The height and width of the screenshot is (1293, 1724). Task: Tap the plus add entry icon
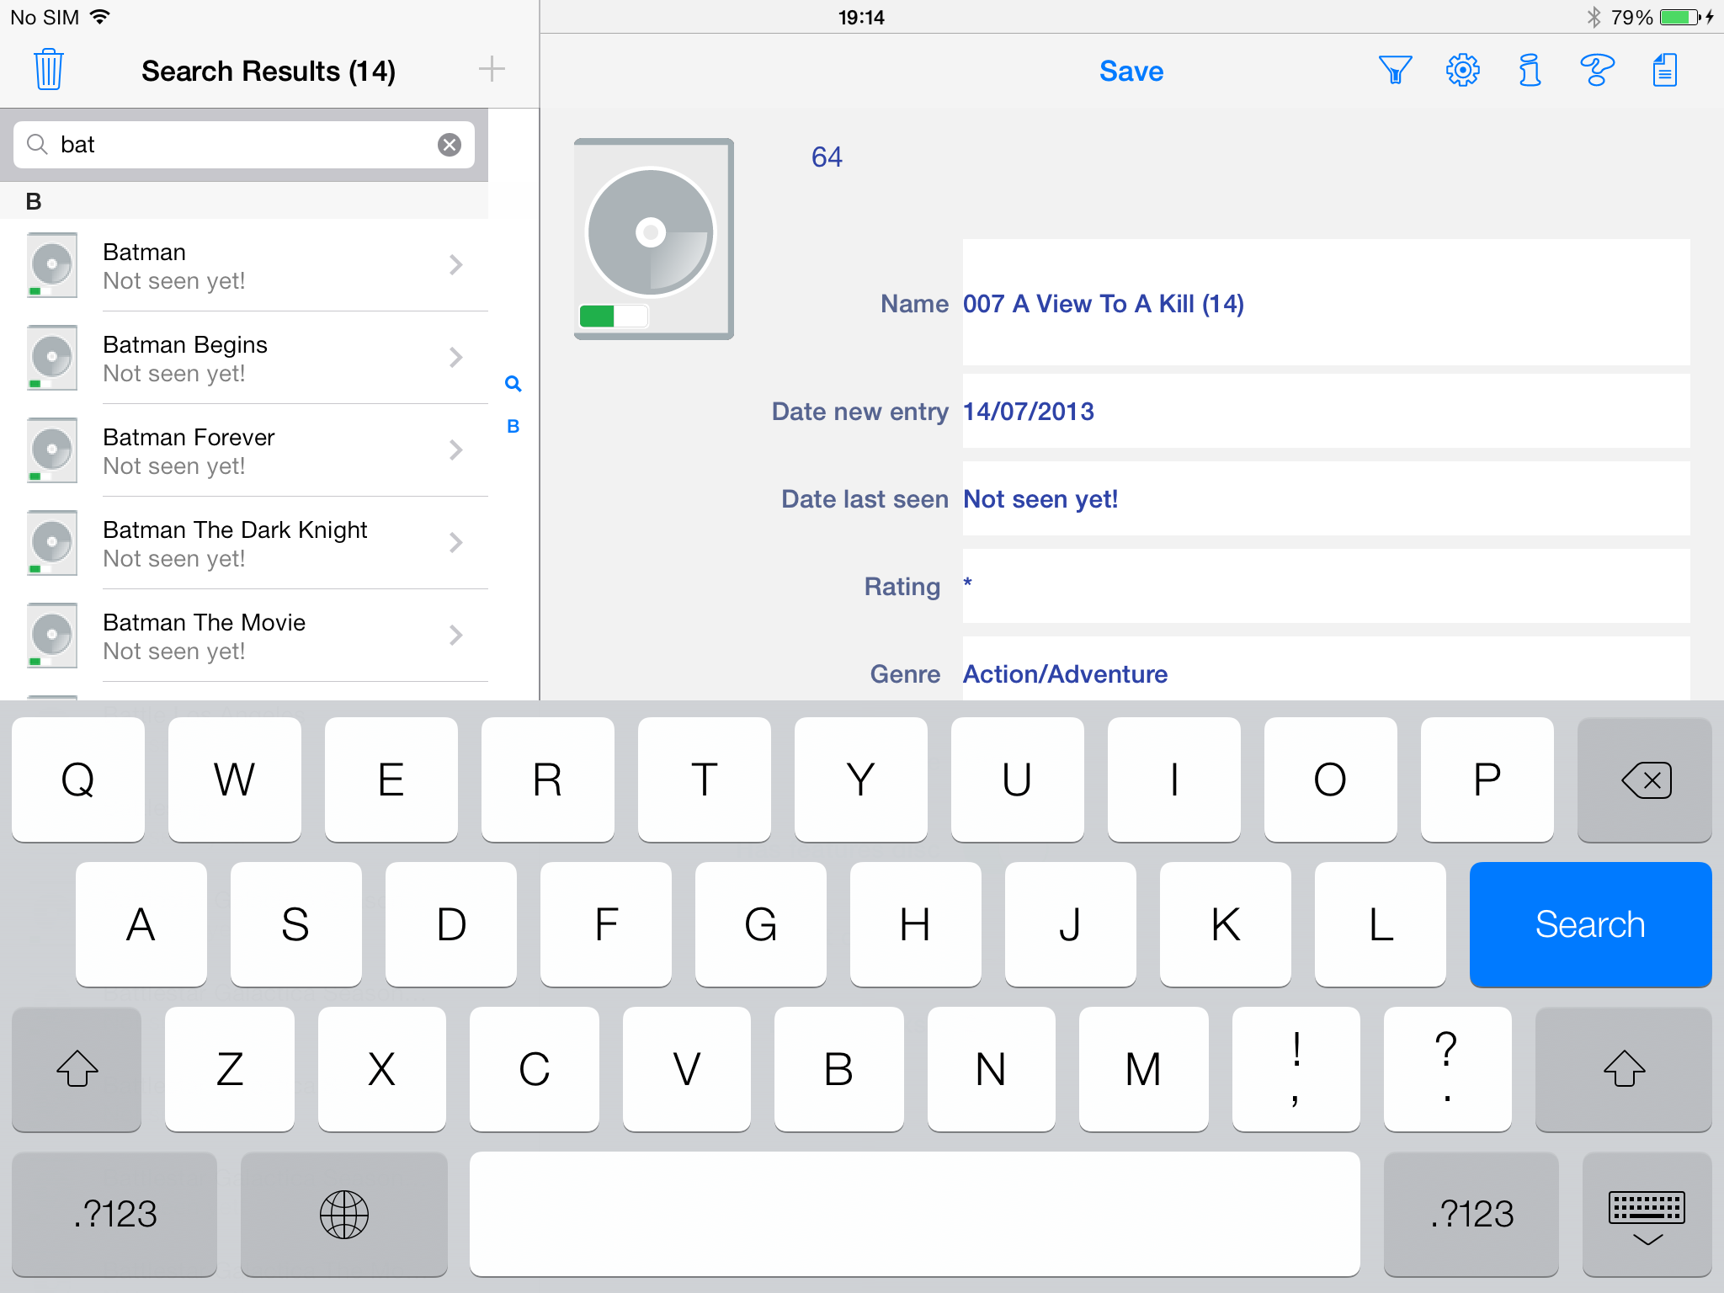[x=492, y=70]
